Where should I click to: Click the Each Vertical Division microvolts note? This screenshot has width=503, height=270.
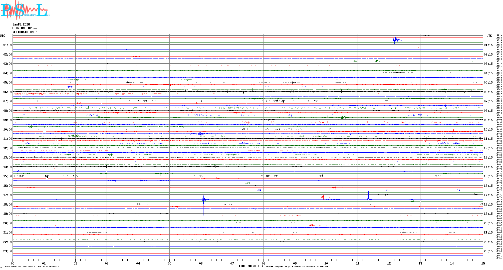tap(32, 266)
